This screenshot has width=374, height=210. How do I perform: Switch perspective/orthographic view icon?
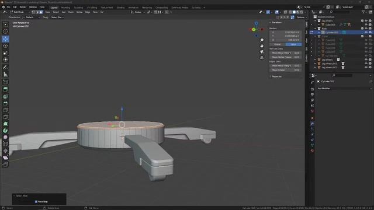click(x=262, y=58)
